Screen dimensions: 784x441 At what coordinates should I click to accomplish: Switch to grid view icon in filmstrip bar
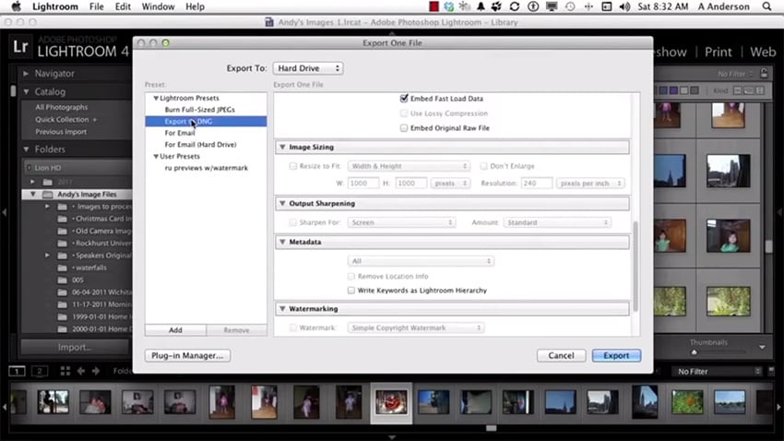coord(65,371)
